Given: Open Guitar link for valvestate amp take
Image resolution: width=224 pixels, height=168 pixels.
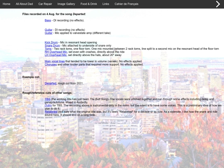Looking at the screenshot, I should [49, 33].
